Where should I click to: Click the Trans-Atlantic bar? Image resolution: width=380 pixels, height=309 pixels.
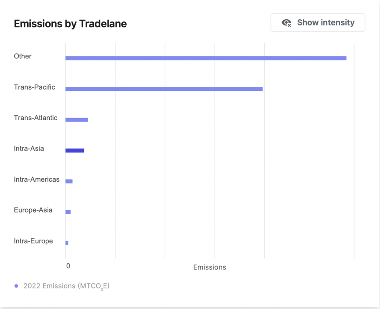(77, 120)
